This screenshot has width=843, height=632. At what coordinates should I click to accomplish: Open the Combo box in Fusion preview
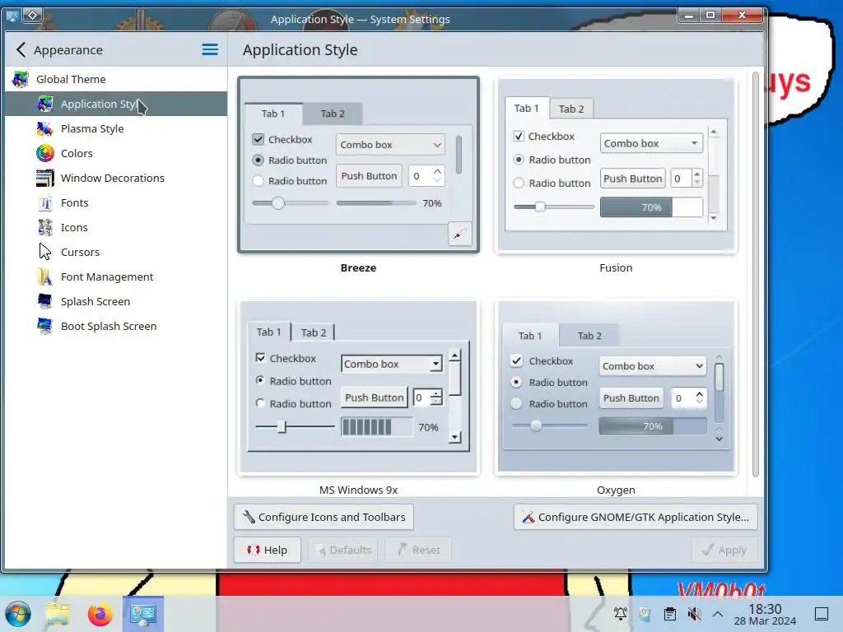[651, 143]
